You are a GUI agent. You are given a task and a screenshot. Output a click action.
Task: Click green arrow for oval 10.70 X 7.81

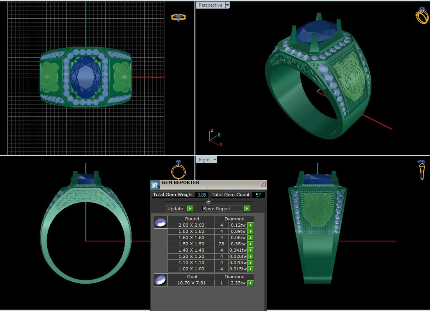[x=251, y=283]
